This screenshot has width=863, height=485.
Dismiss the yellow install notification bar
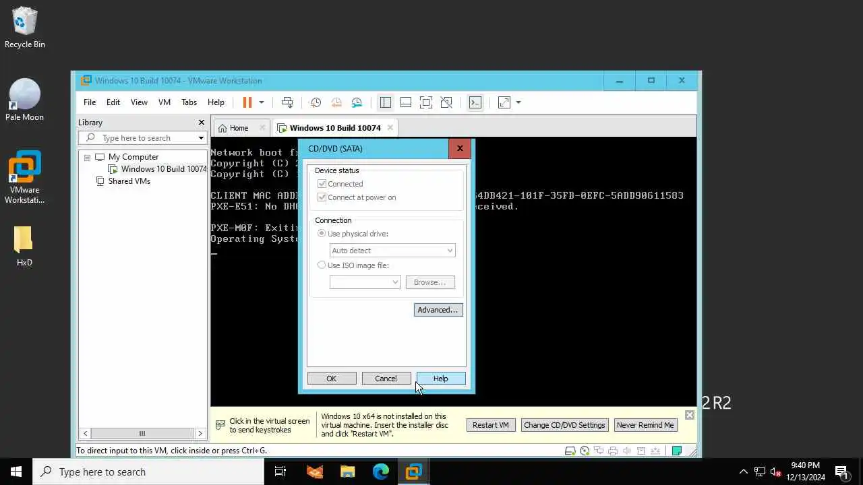[689, 415]
